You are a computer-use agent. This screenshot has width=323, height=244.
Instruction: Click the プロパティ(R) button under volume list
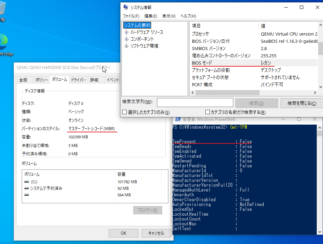147,210
